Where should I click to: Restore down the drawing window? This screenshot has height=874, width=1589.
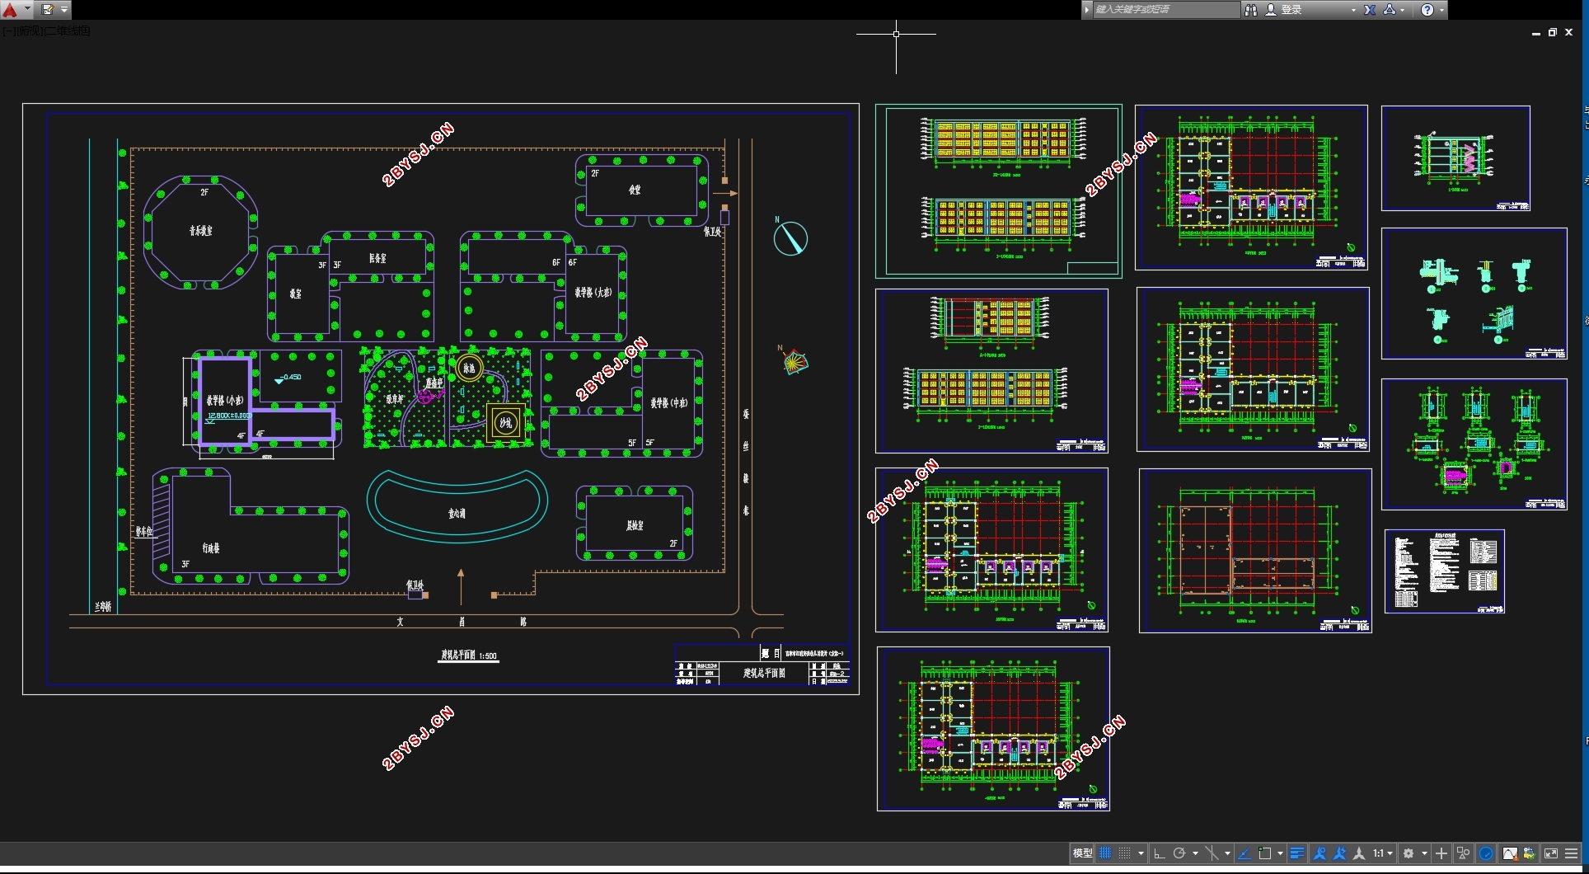[x=1553, y=32]
